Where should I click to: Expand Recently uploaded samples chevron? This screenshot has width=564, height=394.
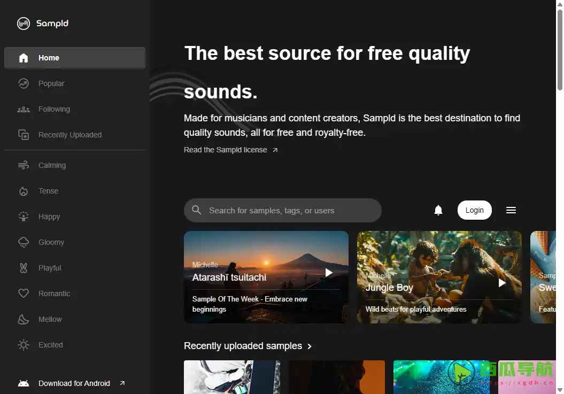(310, 346)
